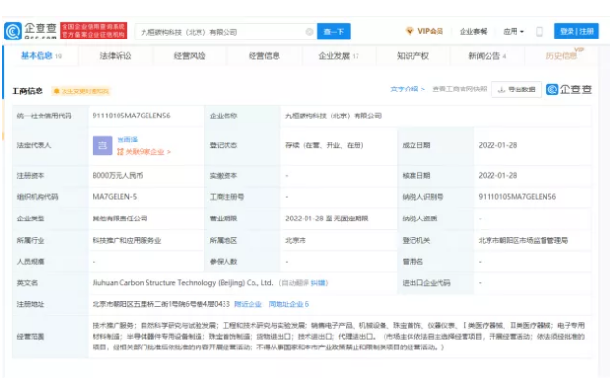The image size is (610, 386).
Task: Select the 经营范围 business scope paragraph
Action: click(x=338, y=336)
